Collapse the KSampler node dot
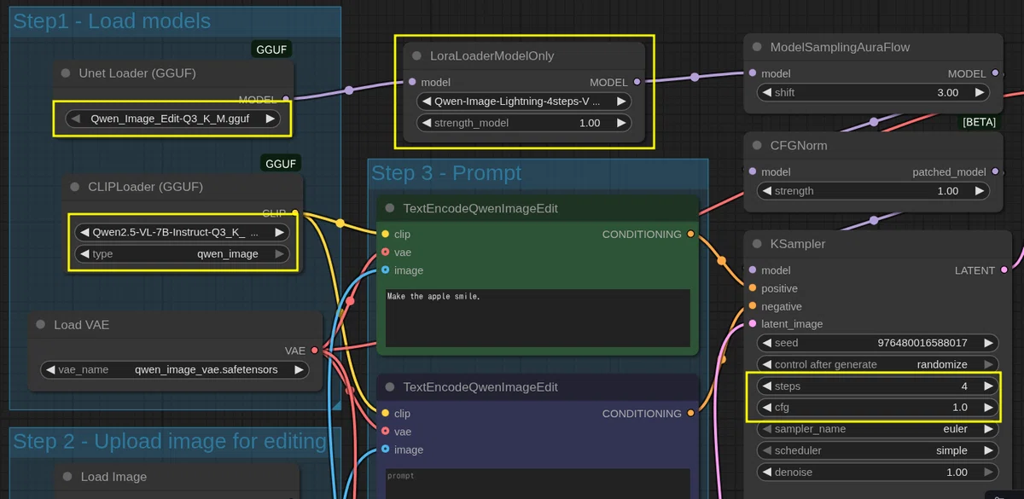Viewport: 1024px width, 499px height. (757, 244)
